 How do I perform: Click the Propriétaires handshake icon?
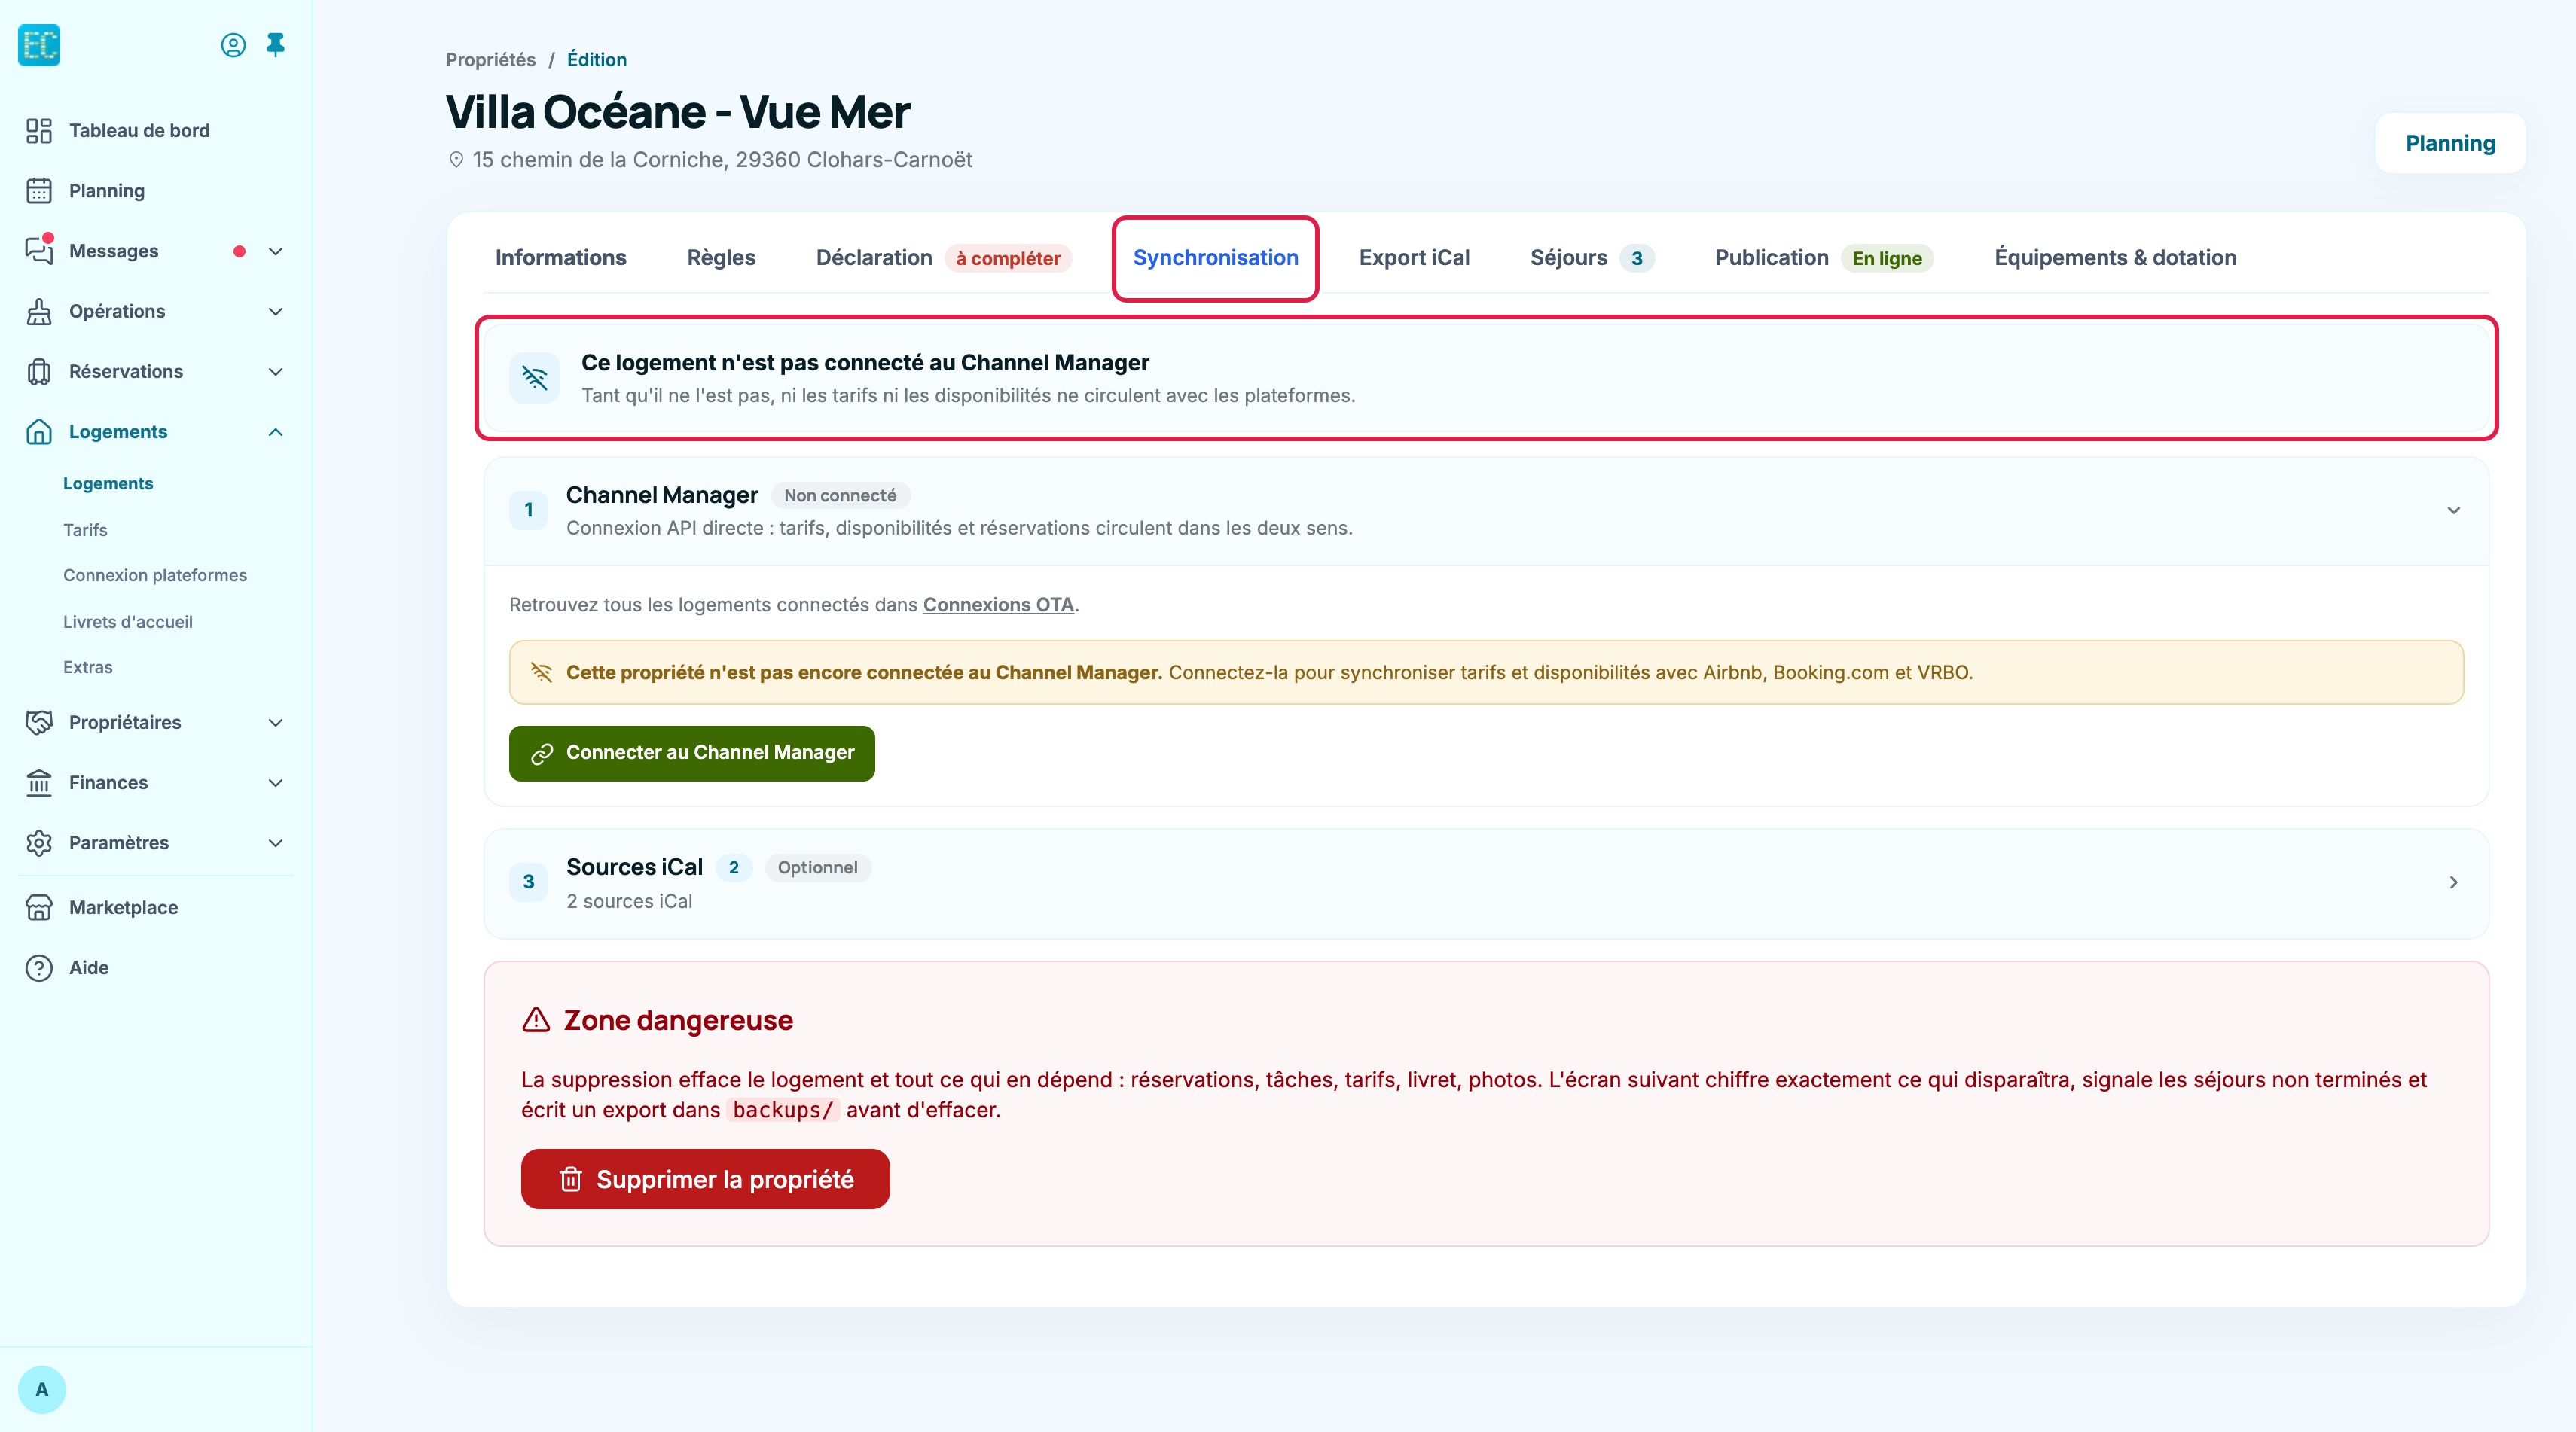(39, 723)
